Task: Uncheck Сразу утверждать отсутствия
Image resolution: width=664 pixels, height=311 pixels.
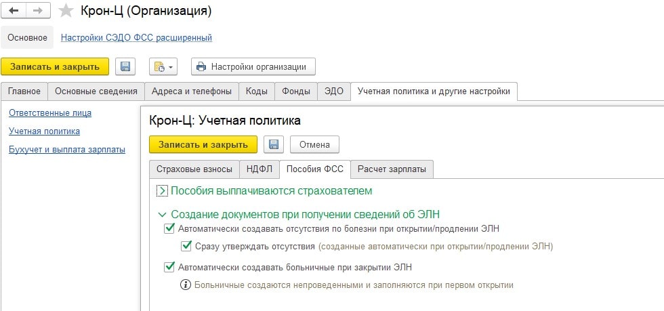Action: pos(186,247)
